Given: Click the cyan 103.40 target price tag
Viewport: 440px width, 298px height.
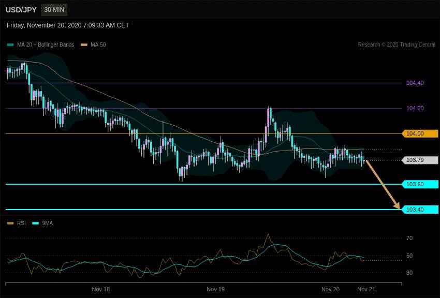Looking at the screenshot, I should pos(420,210).
